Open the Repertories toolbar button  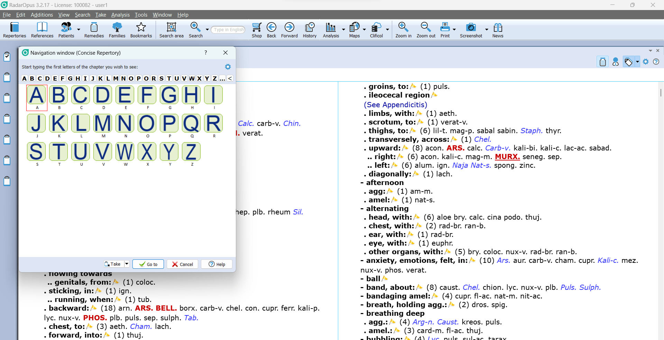tap(15, 30)
